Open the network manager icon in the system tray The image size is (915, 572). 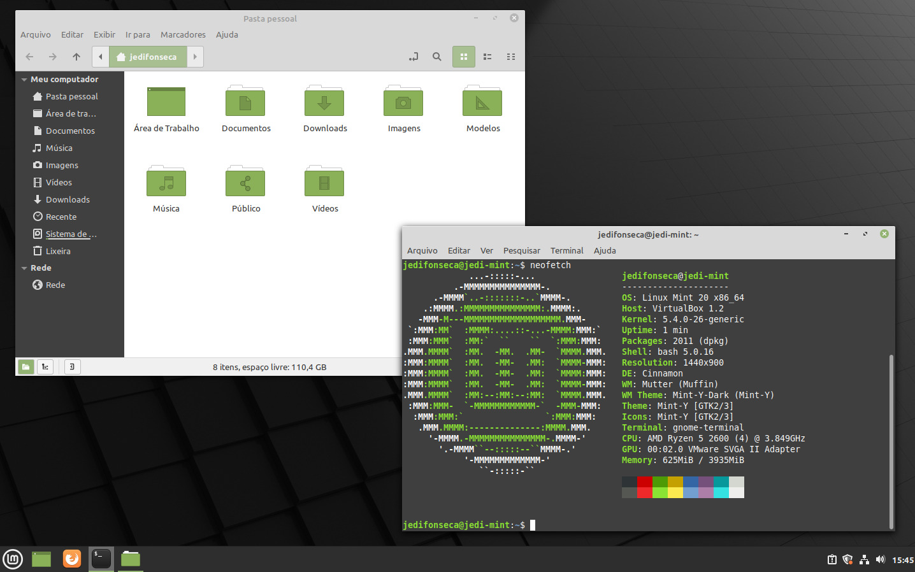pyautogui.click(x=864, y=559)
